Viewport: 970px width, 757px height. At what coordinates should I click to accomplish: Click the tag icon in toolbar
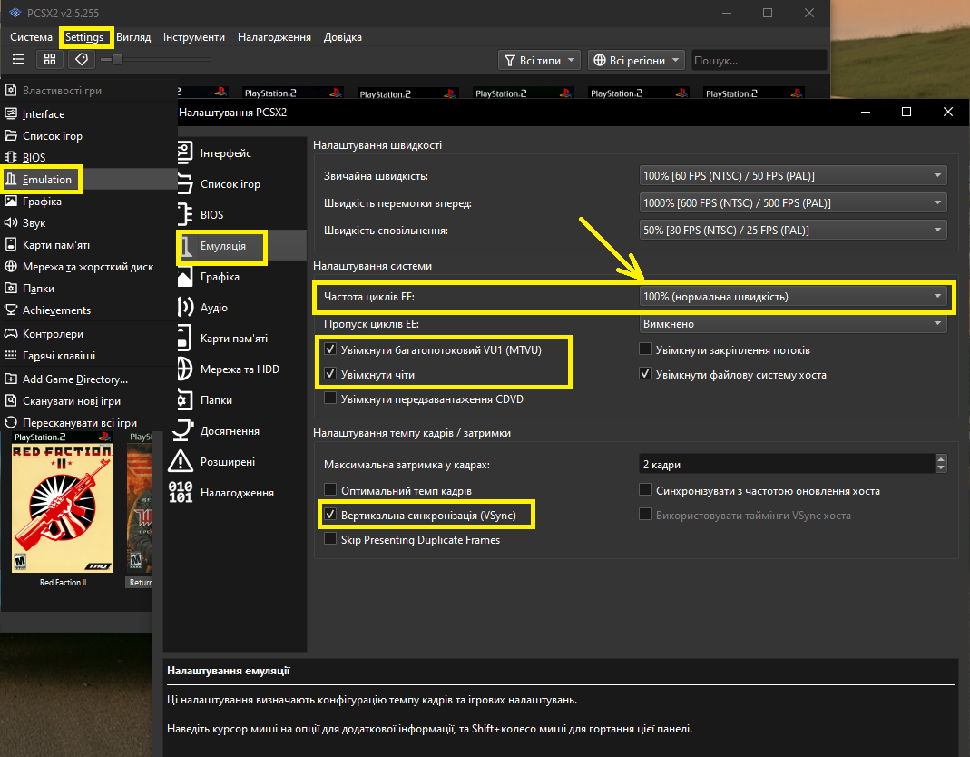click(x=82, y=59)
